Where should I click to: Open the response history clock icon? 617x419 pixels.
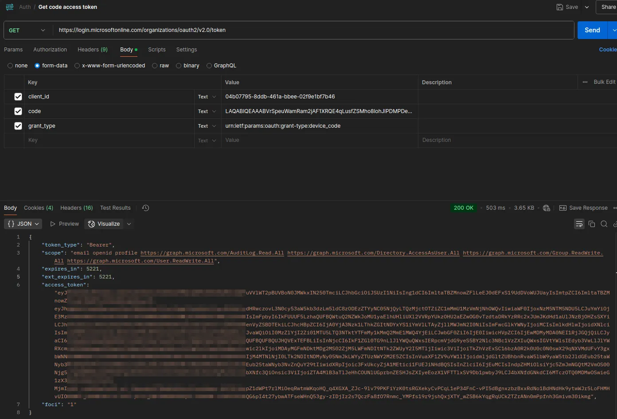[145, 208]
